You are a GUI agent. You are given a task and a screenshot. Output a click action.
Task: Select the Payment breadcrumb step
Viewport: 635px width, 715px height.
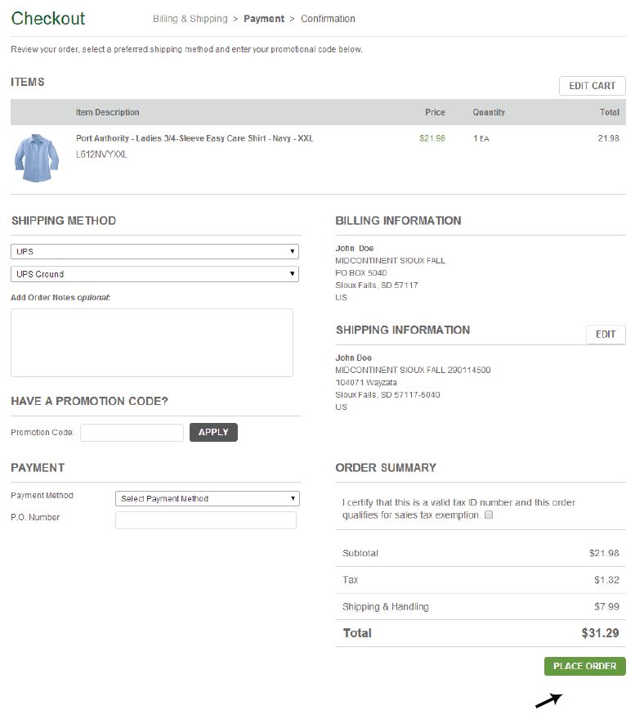[264, 19]
